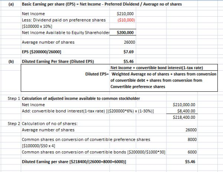
Task: Select the 6000 shares cell
Action: coord(192,152)
